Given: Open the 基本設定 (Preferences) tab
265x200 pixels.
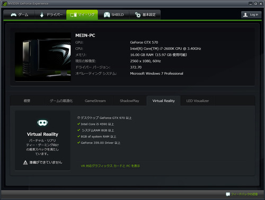Looking at the screenshot, I should pos(145,15).
